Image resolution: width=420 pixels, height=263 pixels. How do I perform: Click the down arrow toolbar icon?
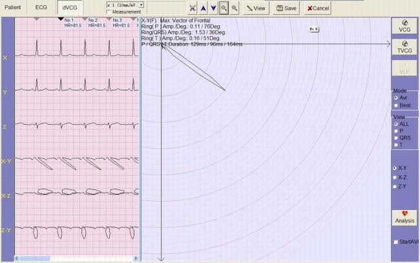click(x=213, y=8)
